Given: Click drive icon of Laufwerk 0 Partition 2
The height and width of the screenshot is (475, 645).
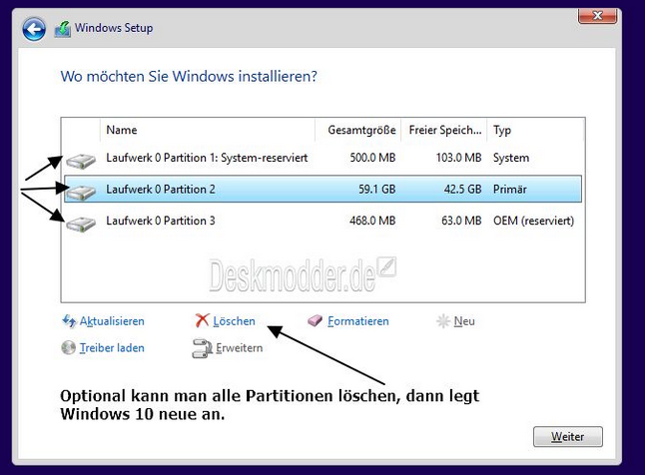Looking at the screenshot, I should click(x=81, y=192).
